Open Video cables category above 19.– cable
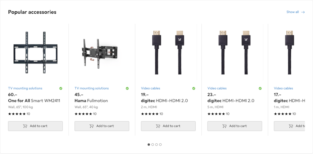 click(150, 88)
